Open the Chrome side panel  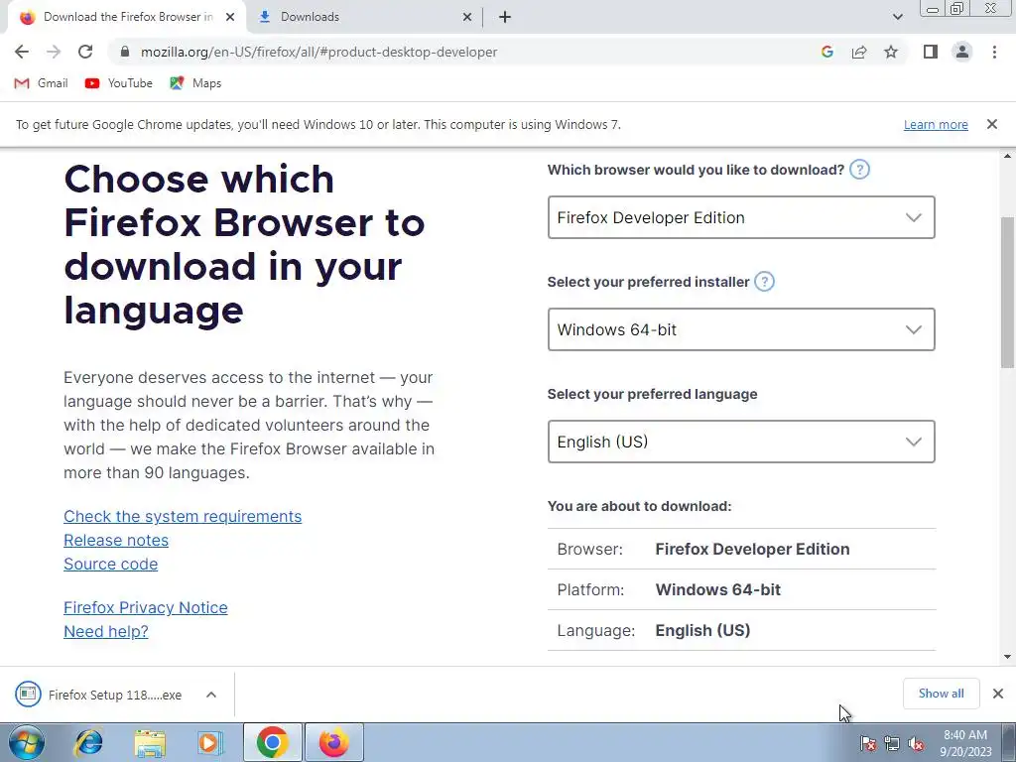(x=931, y=52)
